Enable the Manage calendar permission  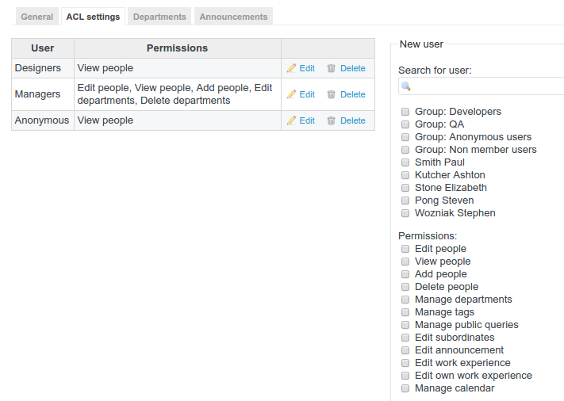(405, 388)
